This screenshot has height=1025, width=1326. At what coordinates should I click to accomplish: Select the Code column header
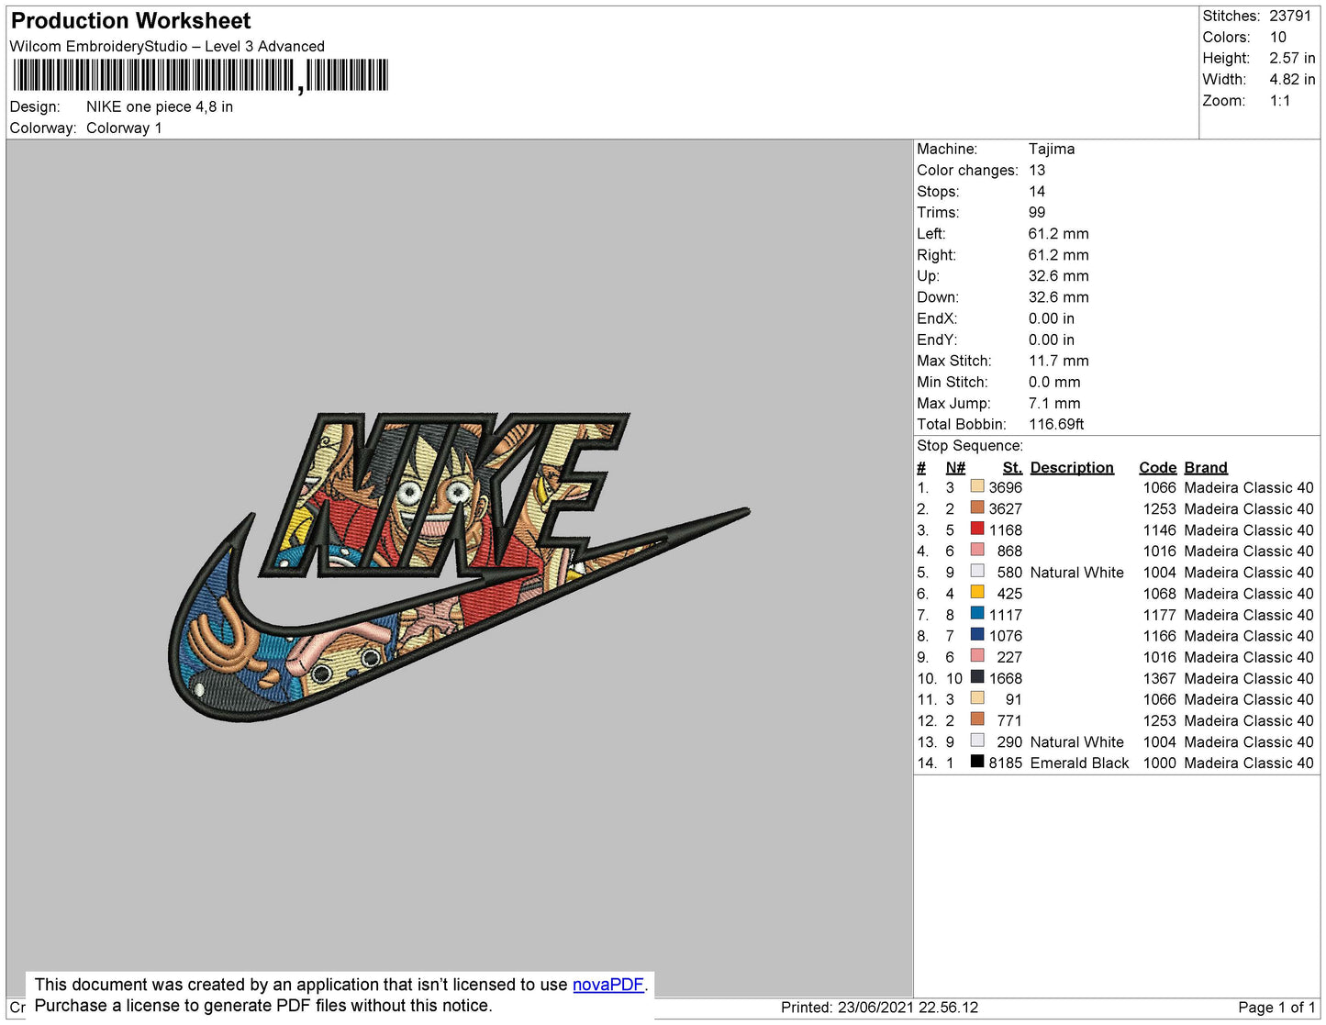pyautogui.click(x=1157, y=467)
